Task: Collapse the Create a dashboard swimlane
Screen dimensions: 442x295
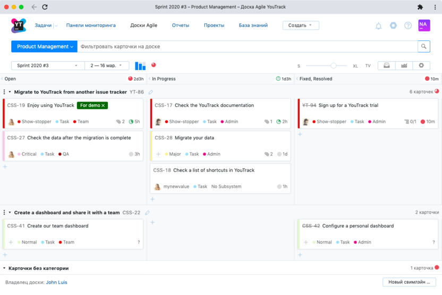Action: pos(10,213)
